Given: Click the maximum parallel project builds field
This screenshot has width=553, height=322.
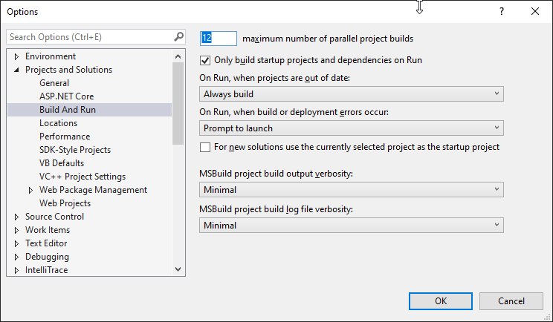Looking at the screenshot, I should pos(219,39).
